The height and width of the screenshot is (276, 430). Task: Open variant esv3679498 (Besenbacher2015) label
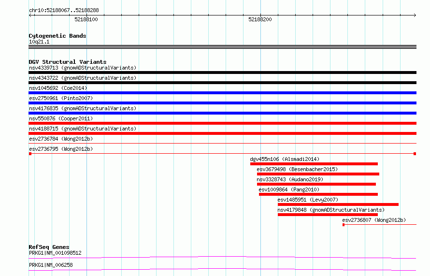297,169
